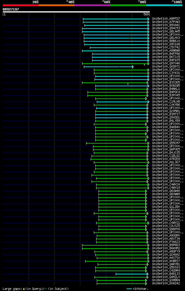Select the UniRef100_B0WIW5 label

166,86
